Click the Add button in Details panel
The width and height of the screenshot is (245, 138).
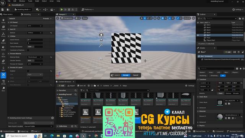click(x=228, y=52)
